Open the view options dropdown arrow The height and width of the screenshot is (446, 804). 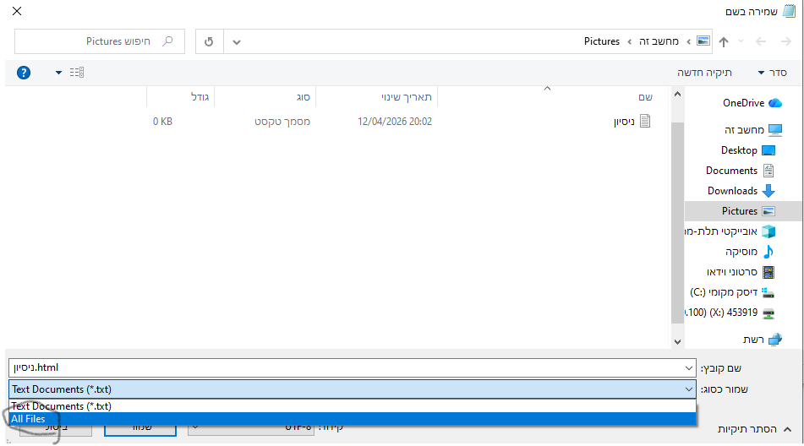(x=58, y=73)
